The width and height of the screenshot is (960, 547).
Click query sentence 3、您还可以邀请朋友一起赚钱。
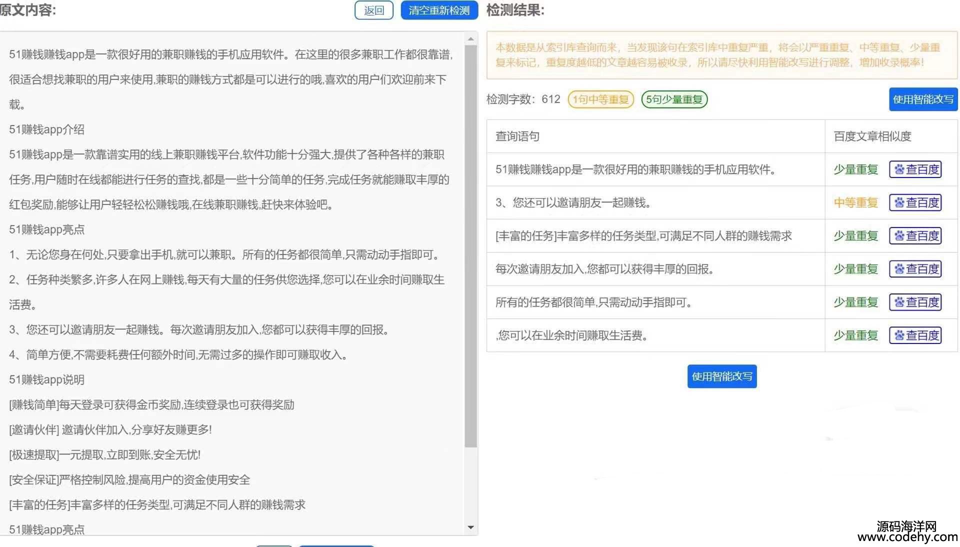tap(573, 202)
